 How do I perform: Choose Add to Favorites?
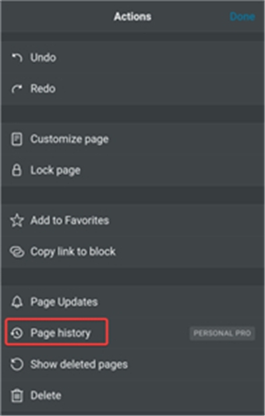pos(132,221)
